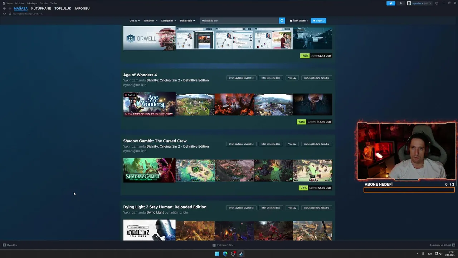Click the İndirmeleri Yönet download icon
Image resolution: width=458 pixels, height=258 pixels.
[x=214, y=245]
